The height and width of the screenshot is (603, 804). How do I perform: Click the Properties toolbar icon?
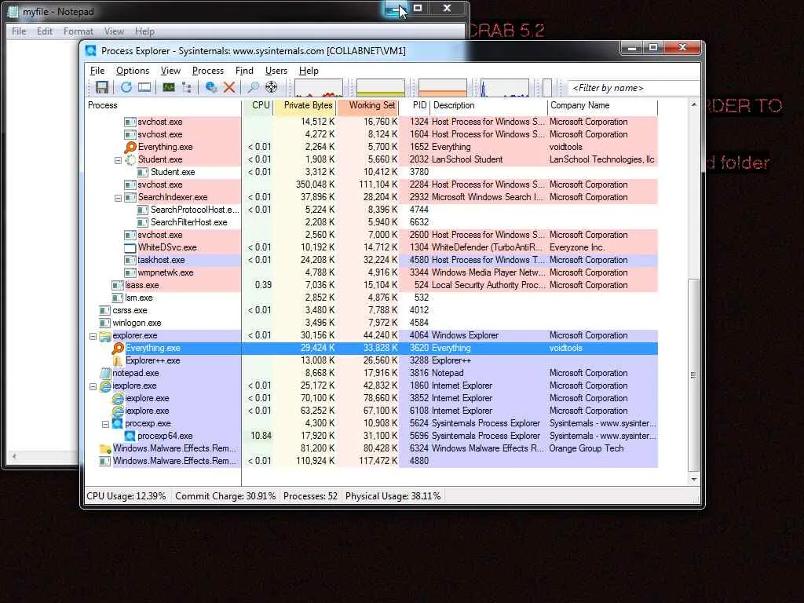click(x=211, y=87)
